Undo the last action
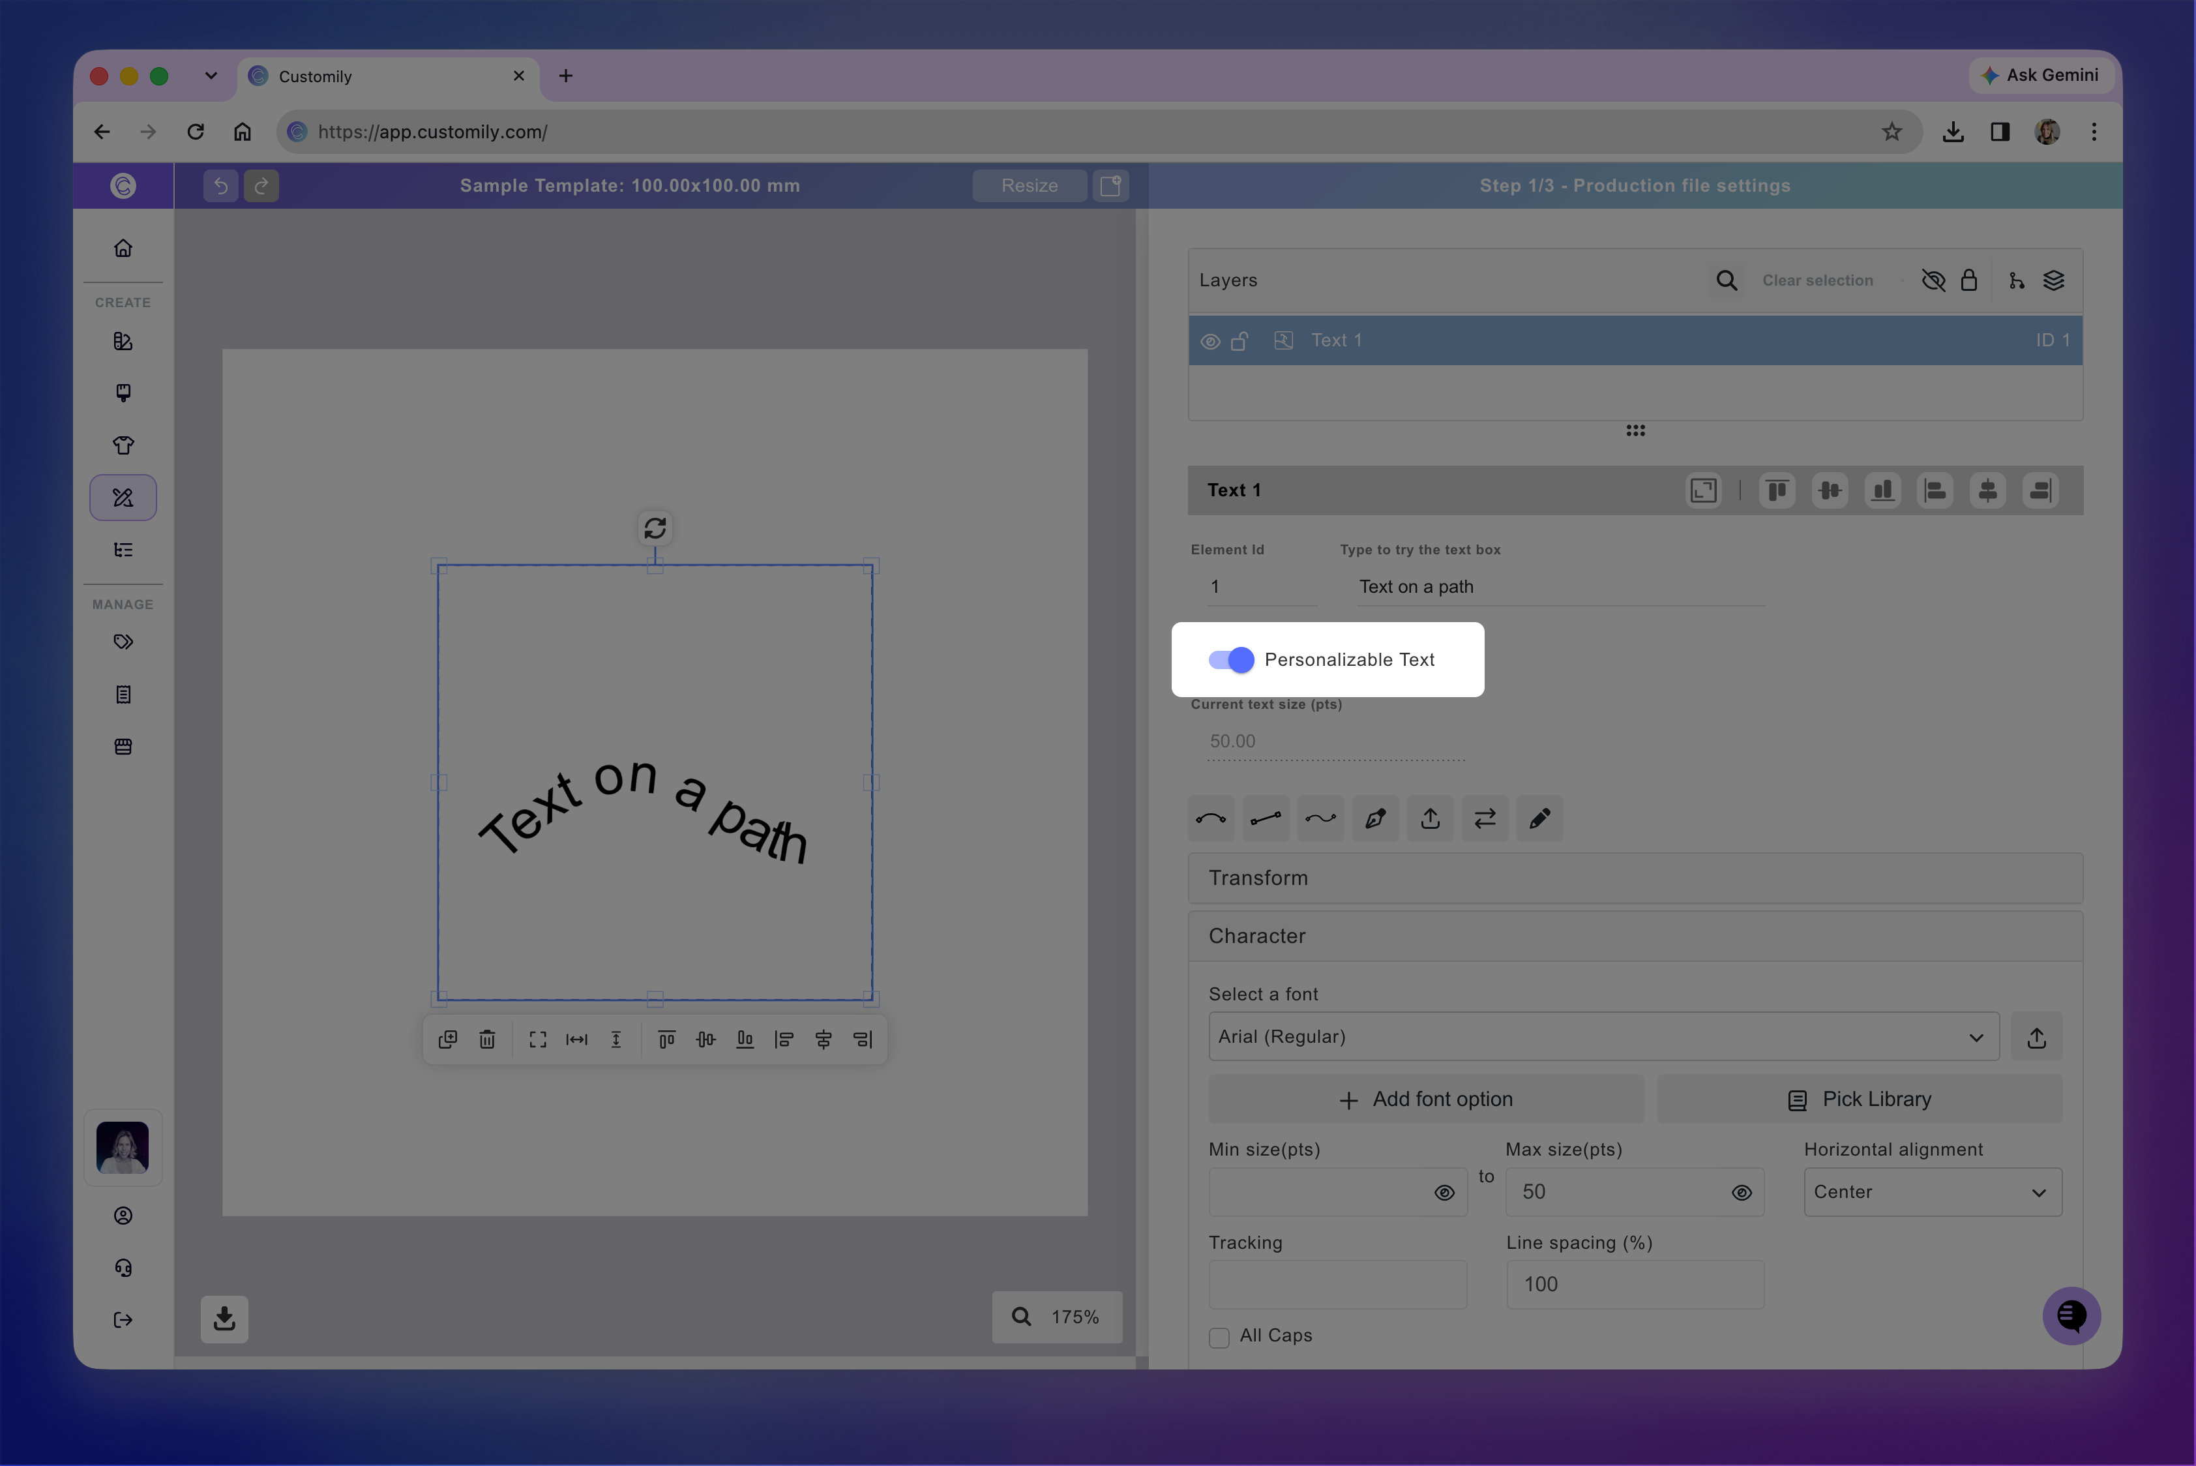This screenshot has width=2196, height=1466. click(x=220, y=185)
